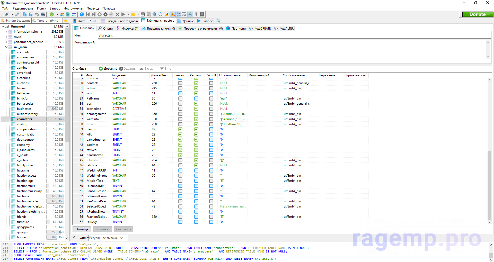Click the Open SQL file folder icon
The height and width of the screenshot is (262, 494).
point(133,14)
